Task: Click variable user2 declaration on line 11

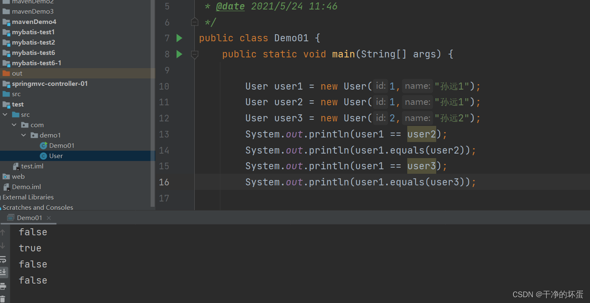Action: pyautogui.click(x=289, y=102)
